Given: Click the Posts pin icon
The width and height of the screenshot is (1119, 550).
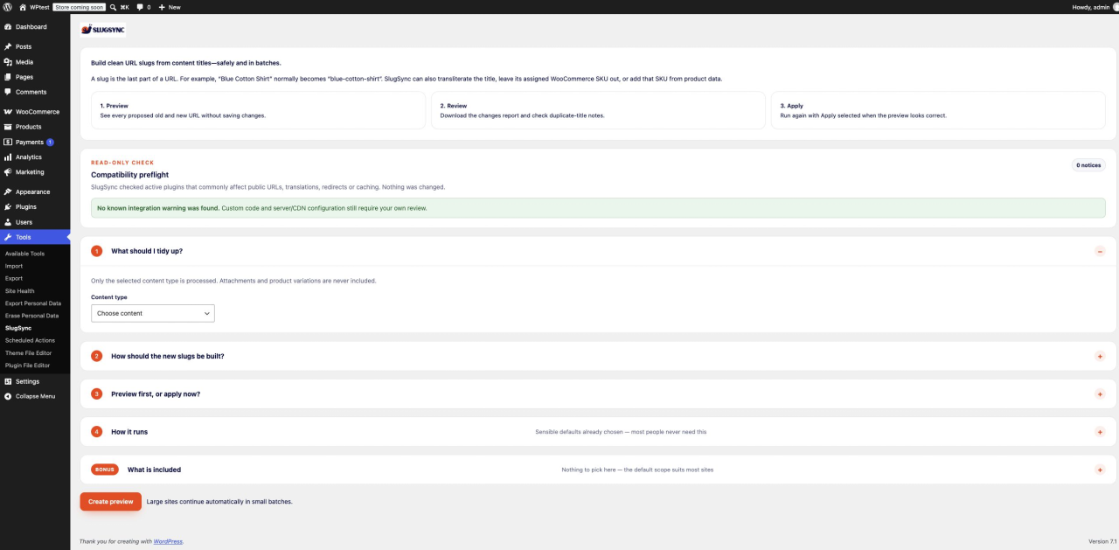Looking at the screenshot, I should [8, 47].
